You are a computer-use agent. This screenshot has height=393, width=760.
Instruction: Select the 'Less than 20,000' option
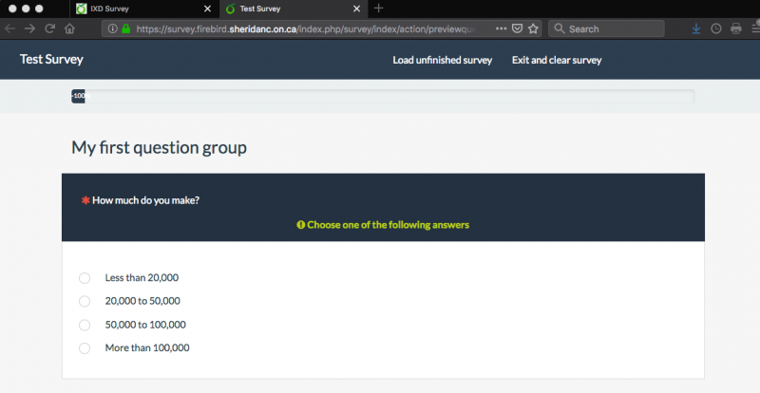click(85, 278)
